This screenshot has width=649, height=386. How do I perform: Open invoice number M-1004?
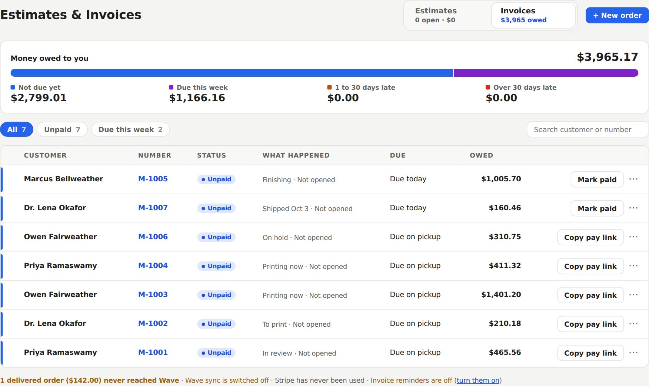tap(153, 265)
